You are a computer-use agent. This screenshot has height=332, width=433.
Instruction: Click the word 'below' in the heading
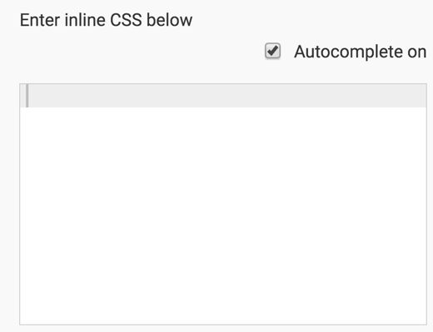pyautogui.click(x=169, y=20)
